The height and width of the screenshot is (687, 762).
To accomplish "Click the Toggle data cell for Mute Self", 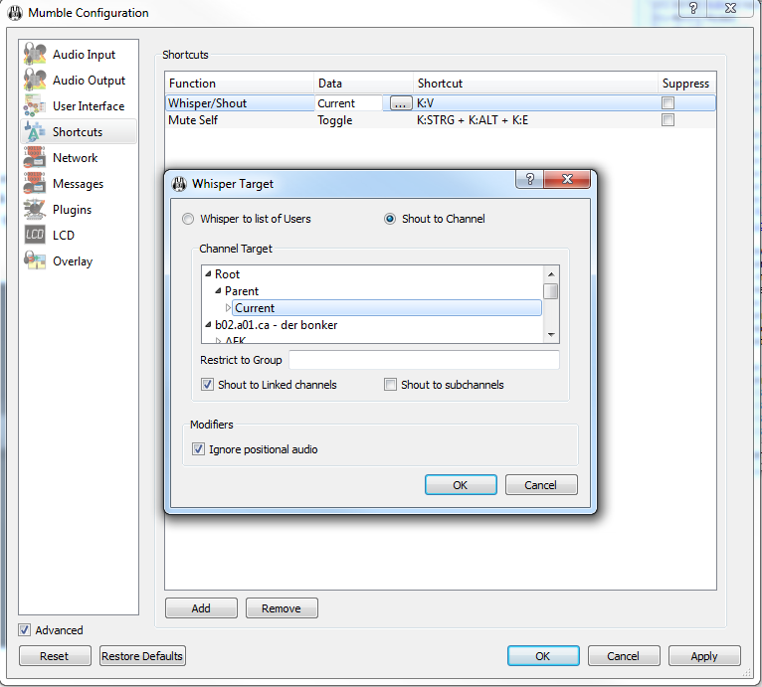I will point(363,120).
